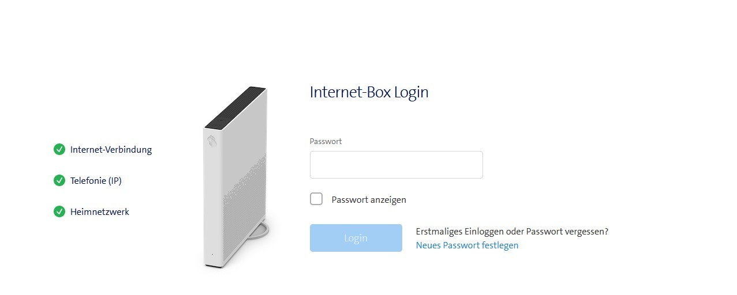Click the round stand ring behind the router
The height and width of the screenshot is (295, 737).
(x=261, y=230)
